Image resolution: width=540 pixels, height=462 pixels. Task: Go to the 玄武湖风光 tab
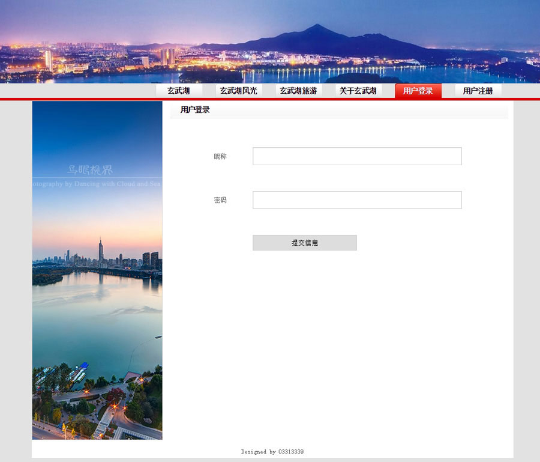(x=239, y=91)
